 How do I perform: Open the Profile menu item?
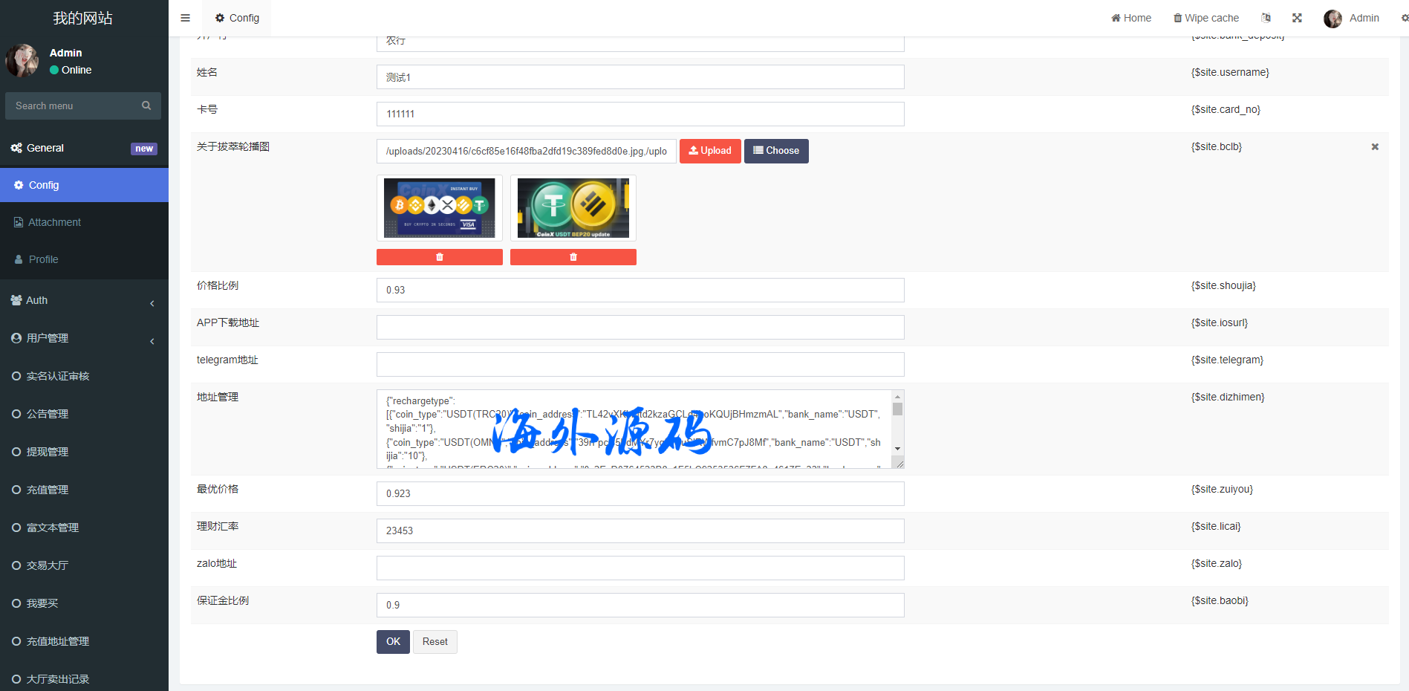pyautogui.click(x=43, y=259)
